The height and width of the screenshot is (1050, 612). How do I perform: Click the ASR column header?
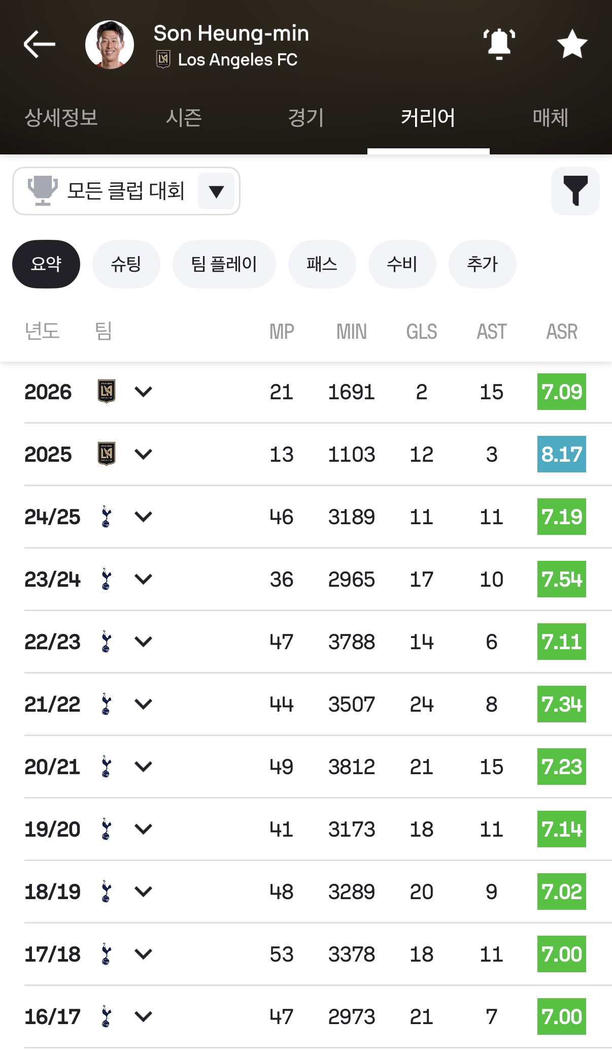click(562, 332)
